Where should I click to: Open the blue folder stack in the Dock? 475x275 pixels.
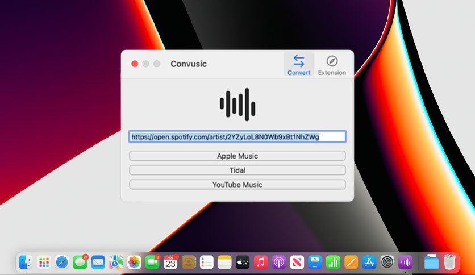pyautogui.click(x=431, y=262)
